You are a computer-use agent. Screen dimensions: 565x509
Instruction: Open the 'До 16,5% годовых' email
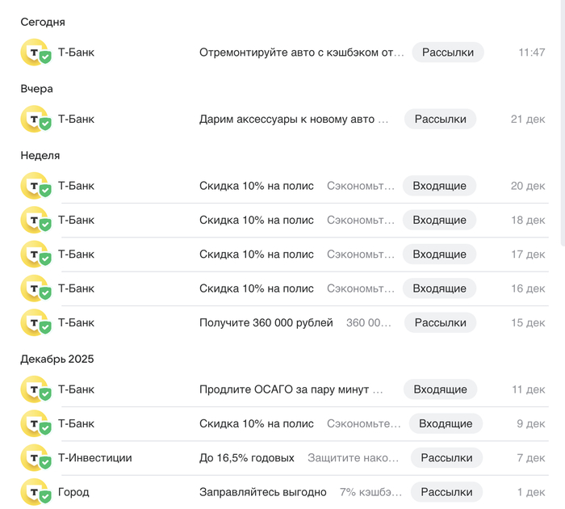pyautogui.click(x=247, y=458)
